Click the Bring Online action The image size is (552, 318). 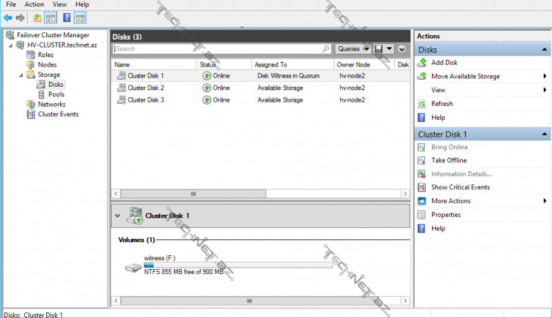coord(450,147)
